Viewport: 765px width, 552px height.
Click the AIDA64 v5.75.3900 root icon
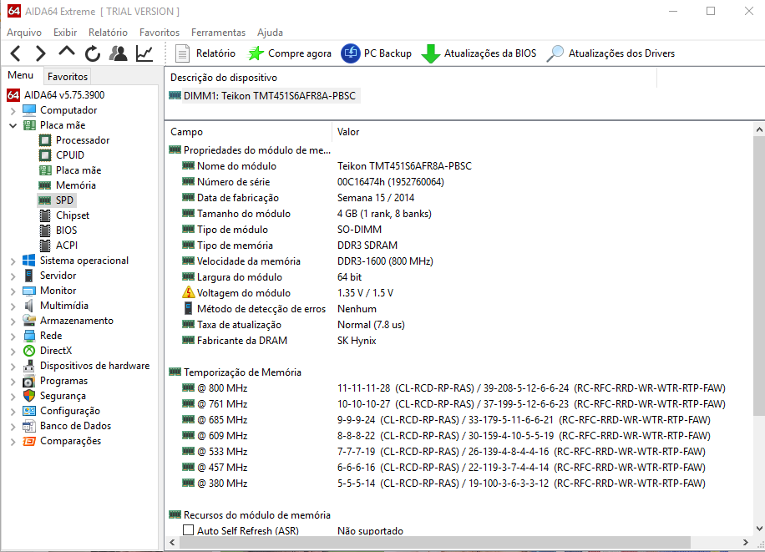(x=13, y=94)
